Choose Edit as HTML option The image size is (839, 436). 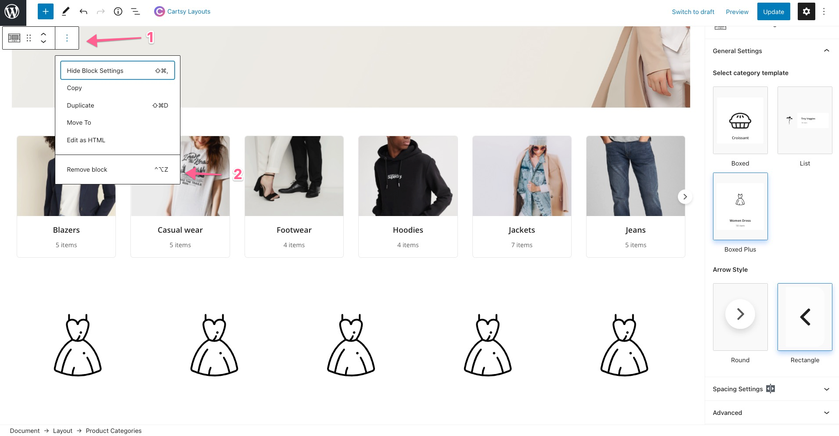(x=118, y=140)
